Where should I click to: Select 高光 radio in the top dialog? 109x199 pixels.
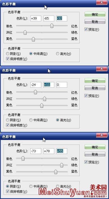[x=58, y=54]
